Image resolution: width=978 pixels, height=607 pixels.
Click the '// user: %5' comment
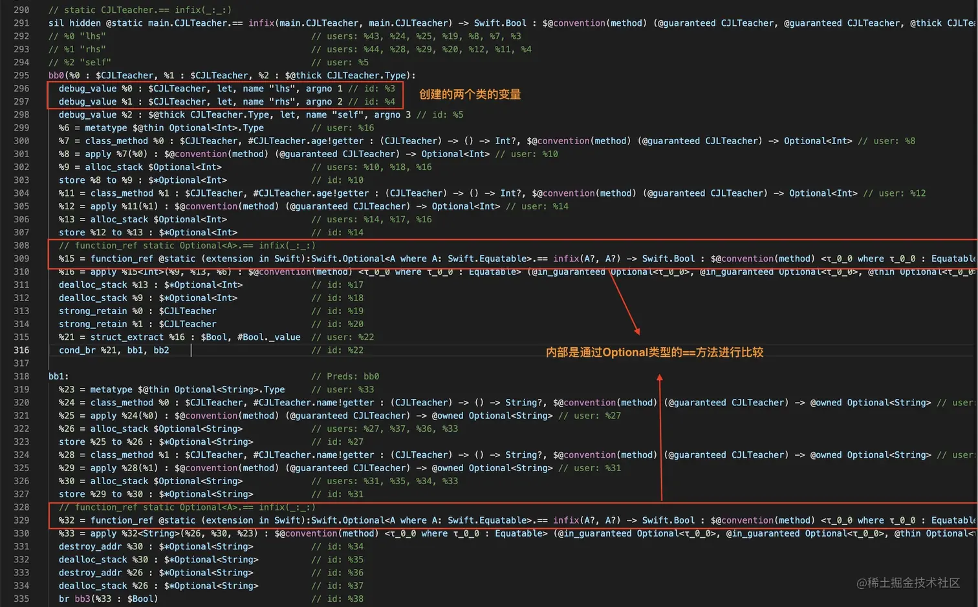click(x=340, y=62)
